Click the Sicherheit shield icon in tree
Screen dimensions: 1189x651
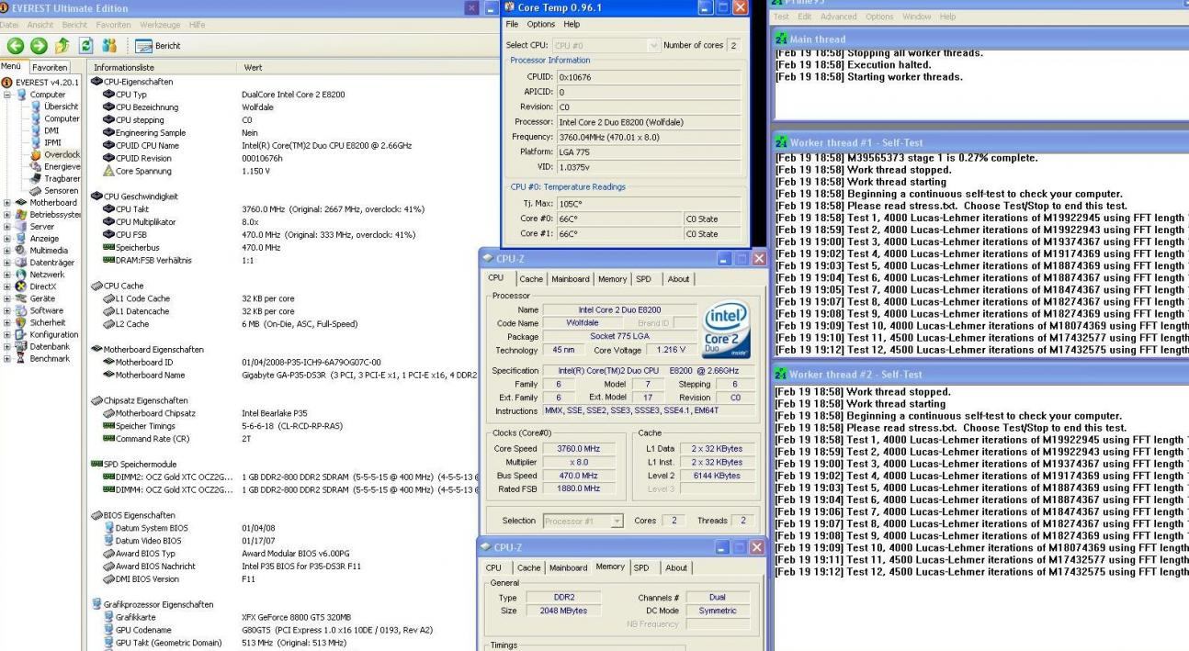22,322
